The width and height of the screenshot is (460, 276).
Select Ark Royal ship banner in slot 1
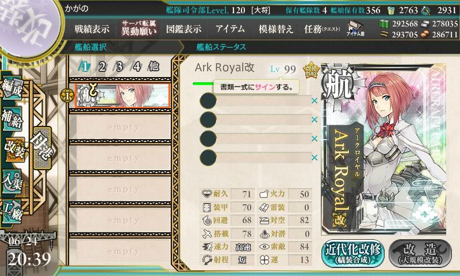coord(122,95)
